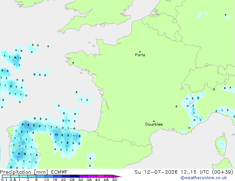This screenshot has height=181, width=235.
Task: Click the forecast date Su 12-07-2026 text
Action: pyautogui.click(x=156, y=172)
